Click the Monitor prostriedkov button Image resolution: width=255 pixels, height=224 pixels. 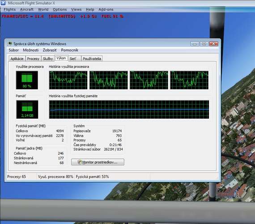(x=98, y=162)
